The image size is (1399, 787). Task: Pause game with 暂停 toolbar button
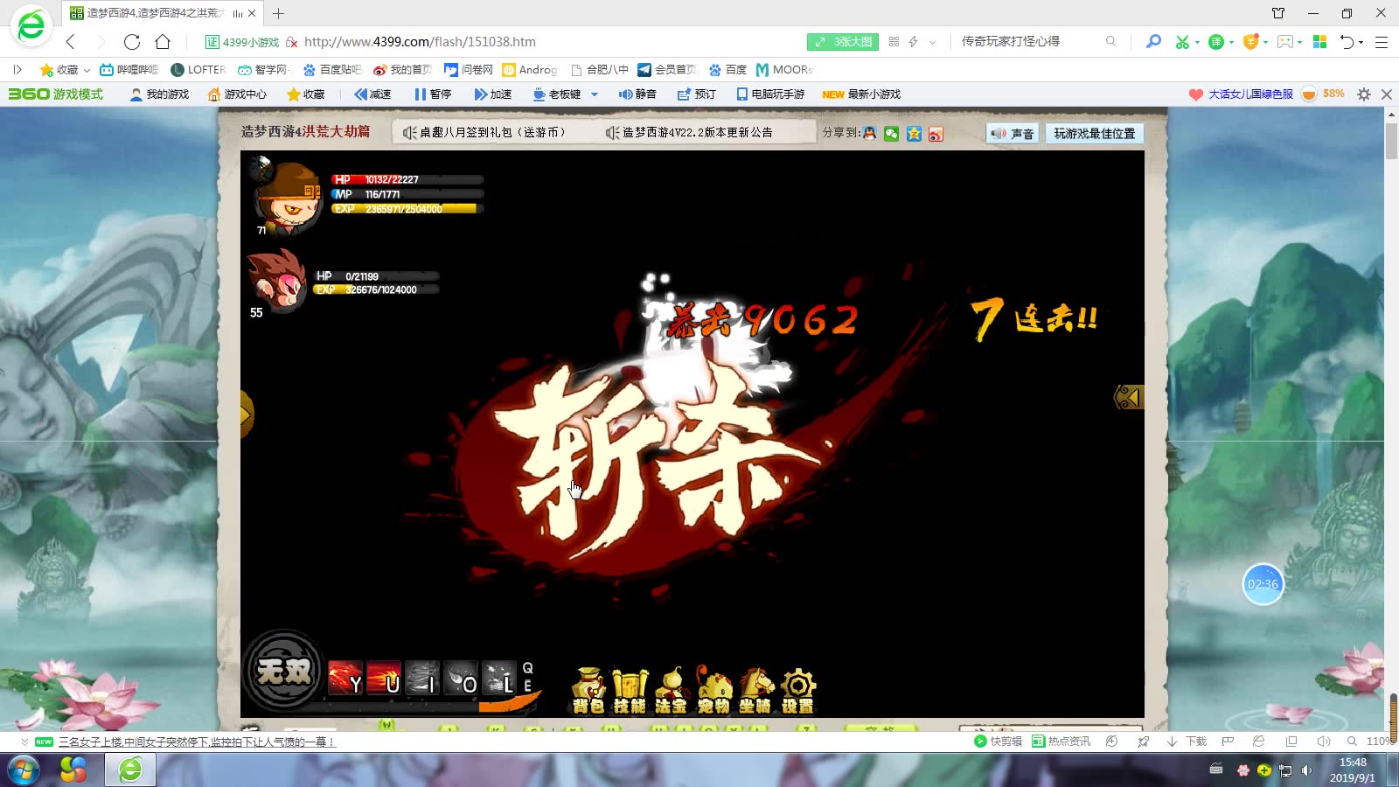point(433,94)
